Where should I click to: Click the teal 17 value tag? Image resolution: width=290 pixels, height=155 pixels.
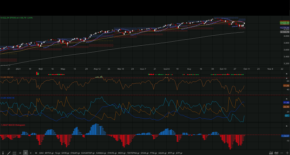click(287, 115)
